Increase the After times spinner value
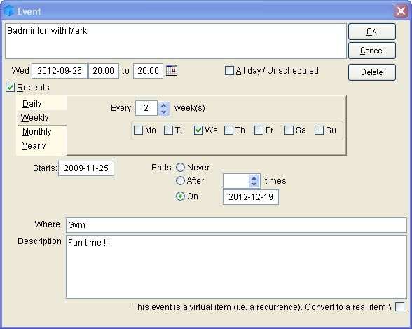Screen dimensions: 412x329 click(254, 178)
